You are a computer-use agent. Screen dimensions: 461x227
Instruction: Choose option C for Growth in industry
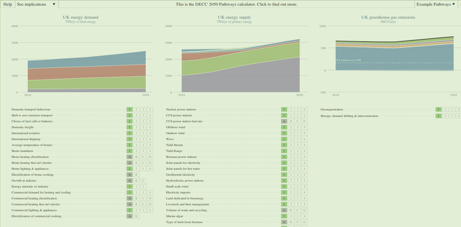tap(143, 181)
